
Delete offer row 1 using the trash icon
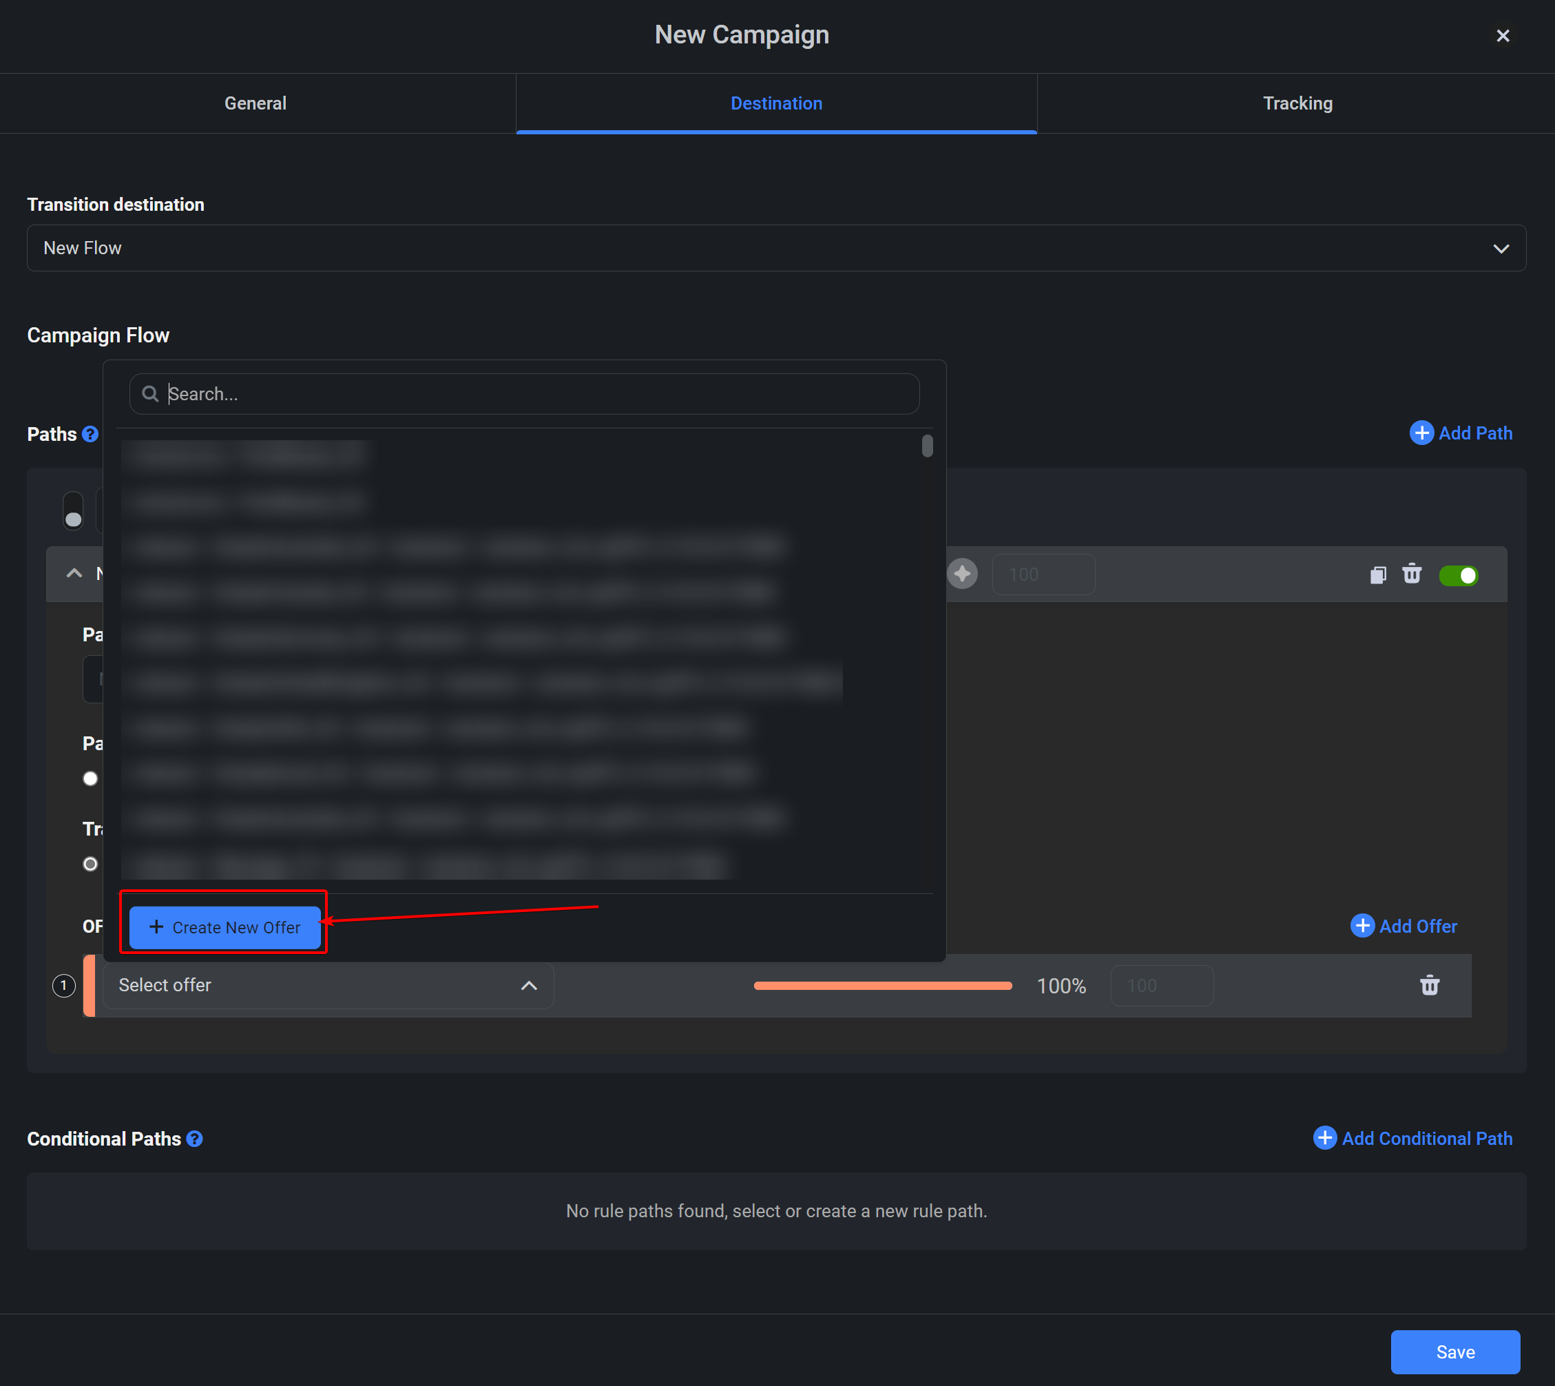click(x=1430, y=986)
